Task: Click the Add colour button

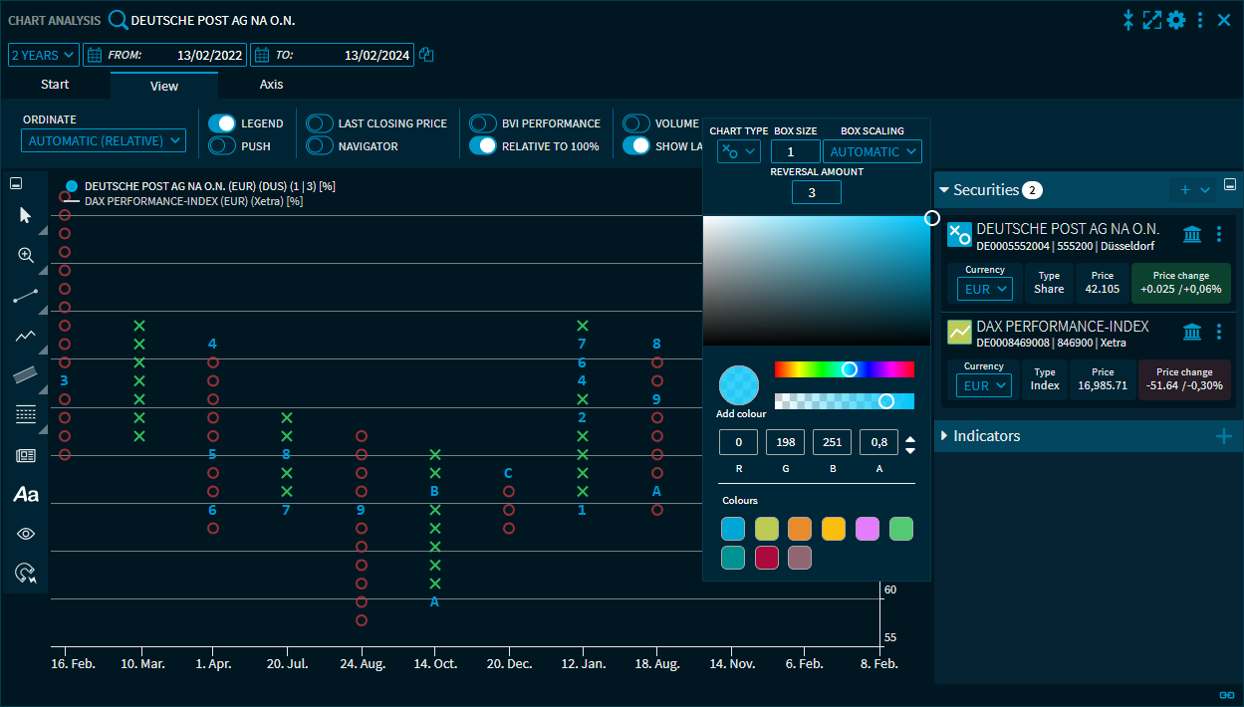Action: [x=739, y=386]
